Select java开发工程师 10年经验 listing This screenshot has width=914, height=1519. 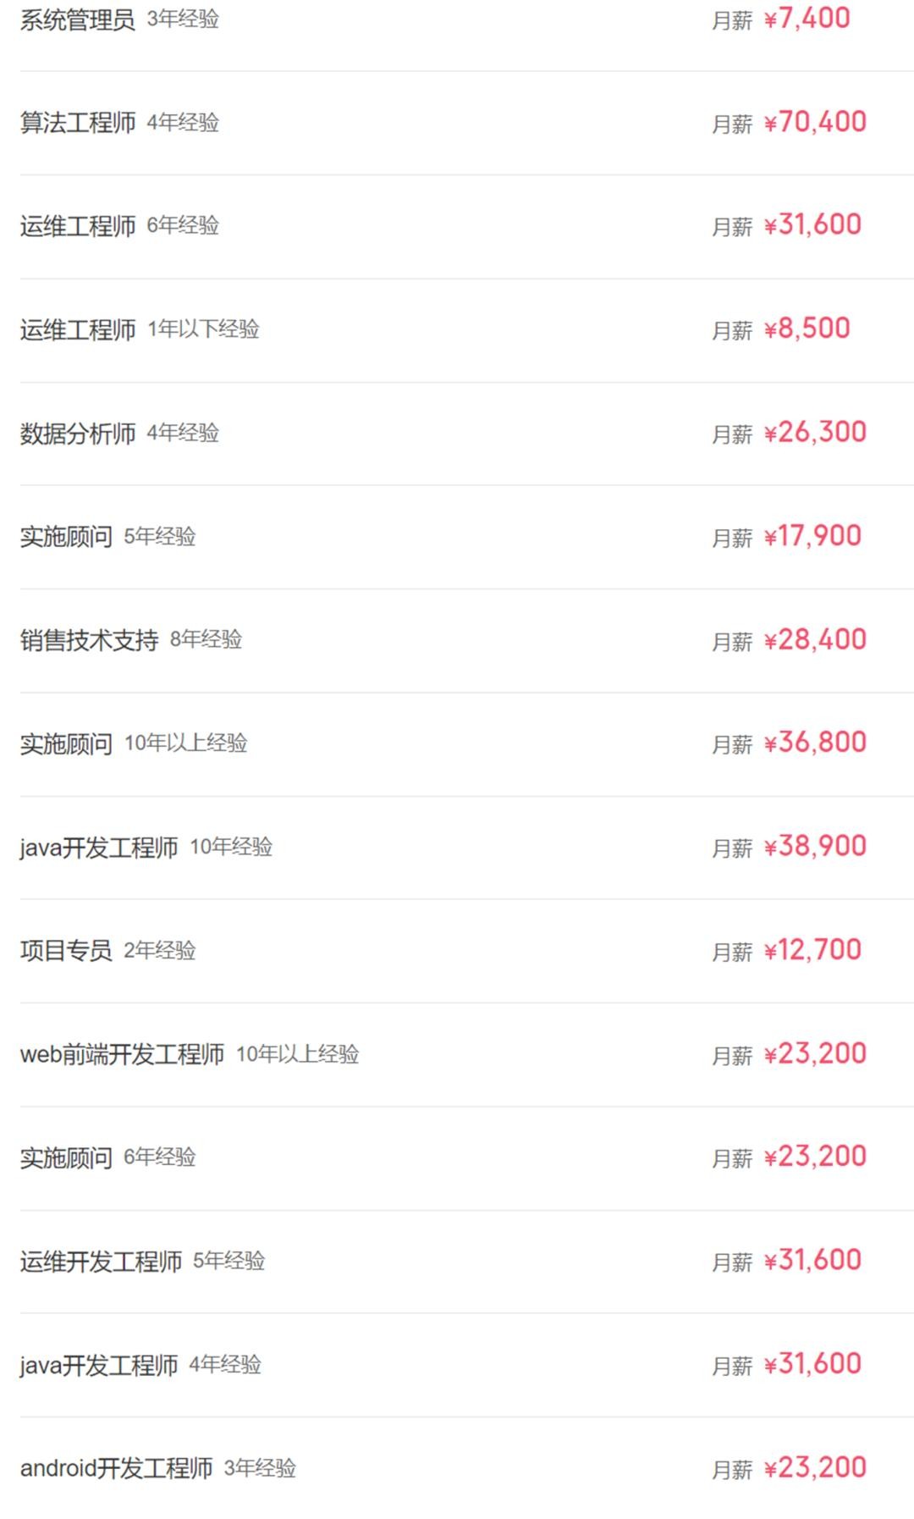(x=99, y=848)
